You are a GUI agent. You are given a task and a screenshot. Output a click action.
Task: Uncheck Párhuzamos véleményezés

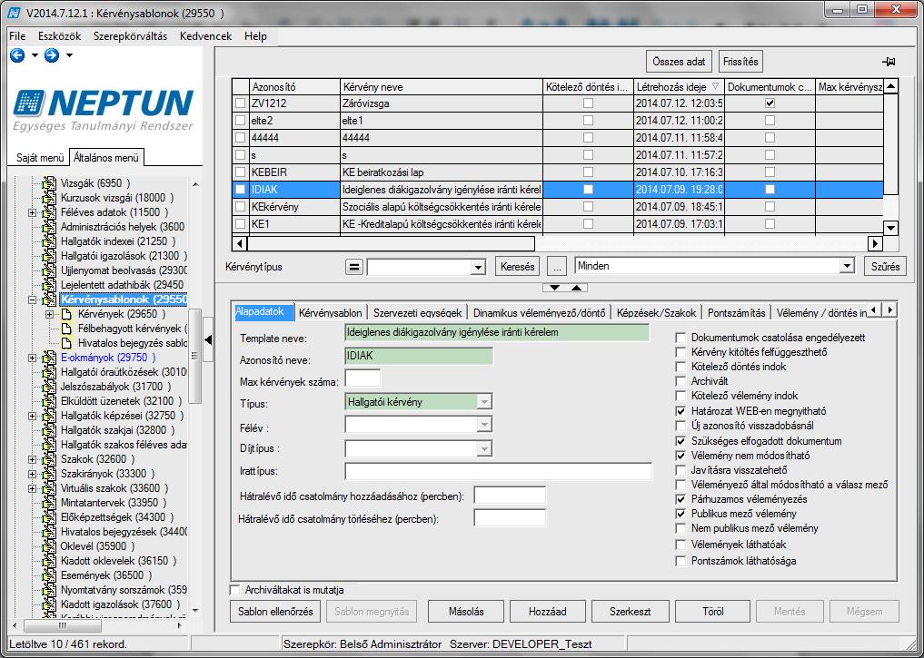[x=681, y=499]
